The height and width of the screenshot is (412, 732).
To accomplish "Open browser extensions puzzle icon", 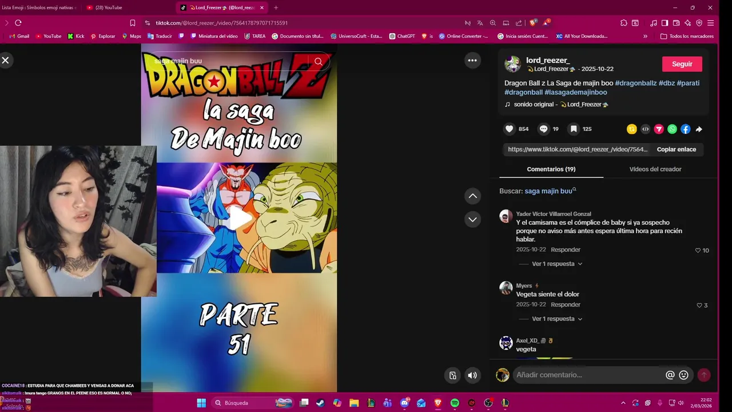I will 624,23.
